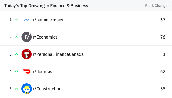The width and height of the screenshot is (172, 98).
Task: Click the red DoorDash logo icon
Action: (x=27, y=71)
